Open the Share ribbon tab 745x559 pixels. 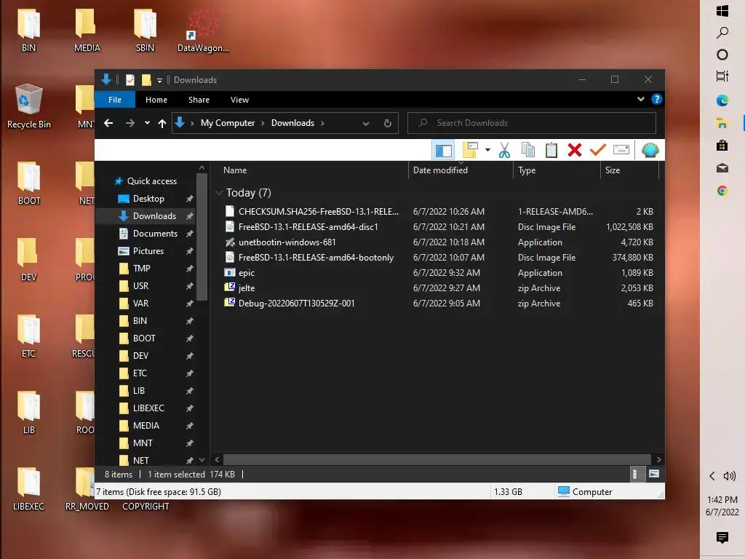(199, 100)
